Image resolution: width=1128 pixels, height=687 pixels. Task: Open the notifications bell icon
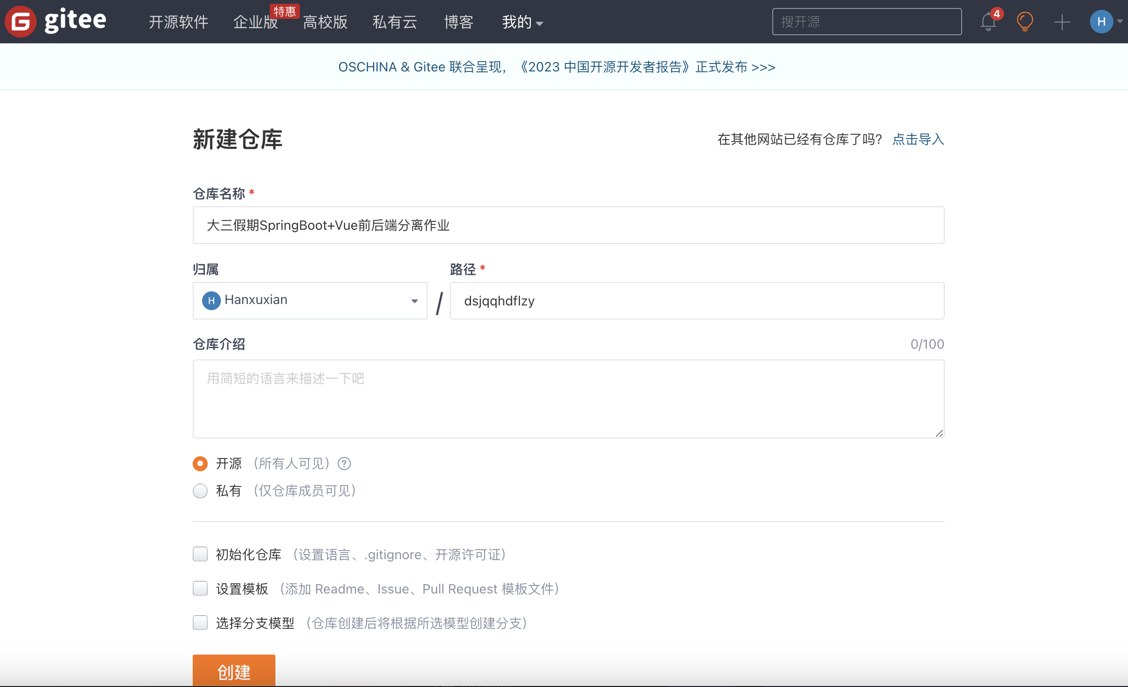988,22
